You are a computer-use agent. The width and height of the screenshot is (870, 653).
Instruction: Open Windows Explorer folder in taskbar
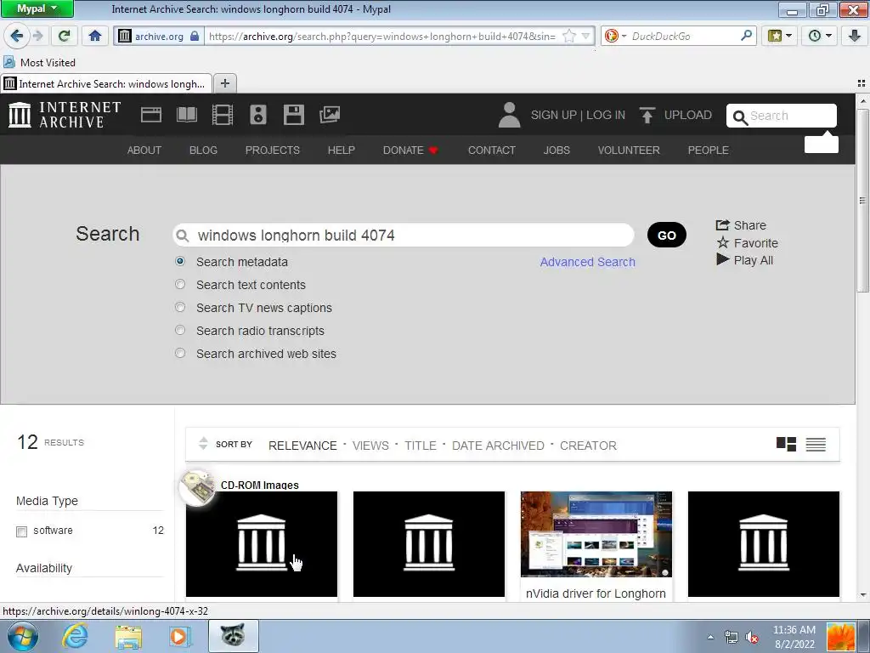[x=128, y=636]
